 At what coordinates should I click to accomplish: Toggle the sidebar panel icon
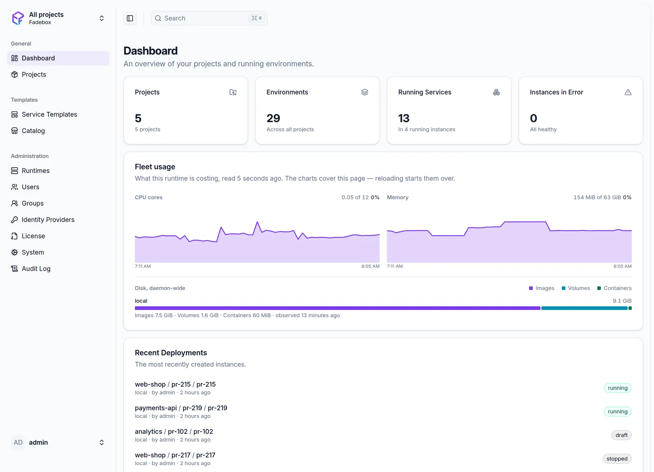130,18
